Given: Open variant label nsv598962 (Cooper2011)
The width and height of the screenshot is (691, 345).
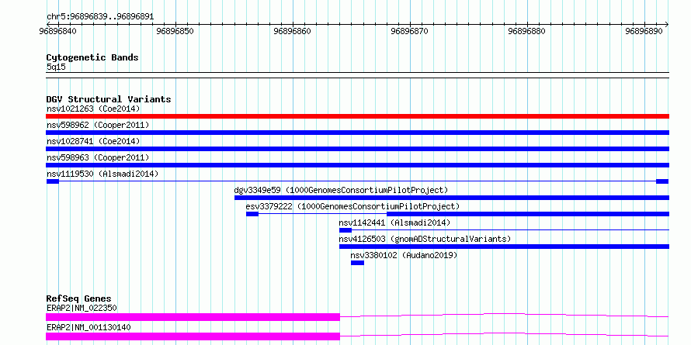Looking at the screenshot, I should [98, 125].
